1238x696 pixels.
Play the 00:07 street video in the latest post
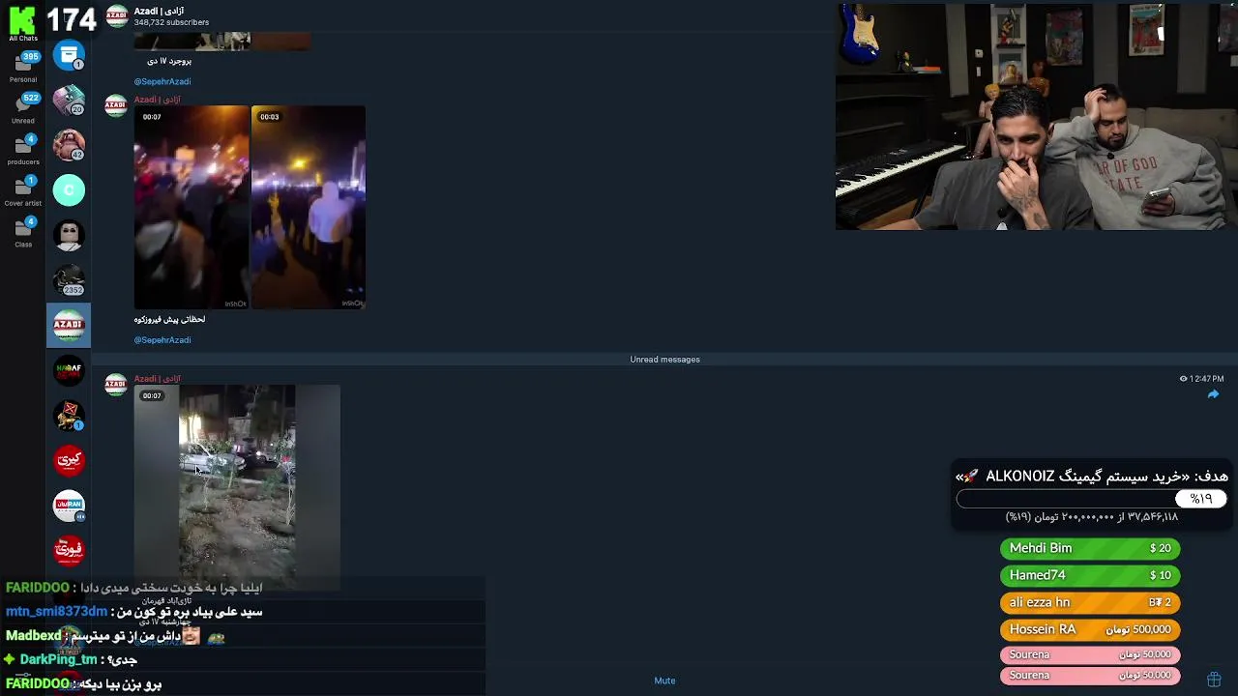(x=237, y=486)
